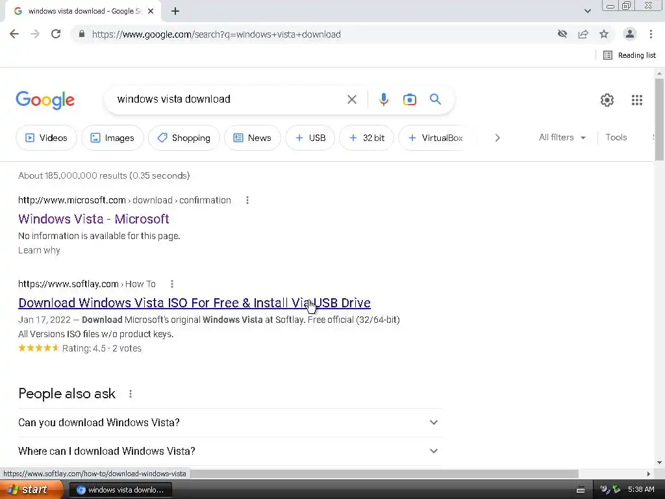Switch to Shopping results
This screenshot has height=499, width=665.
point(184,138)
